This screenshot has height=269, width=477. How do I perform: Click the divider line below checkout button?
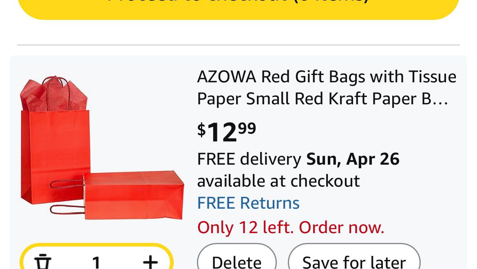click(238, 45)
